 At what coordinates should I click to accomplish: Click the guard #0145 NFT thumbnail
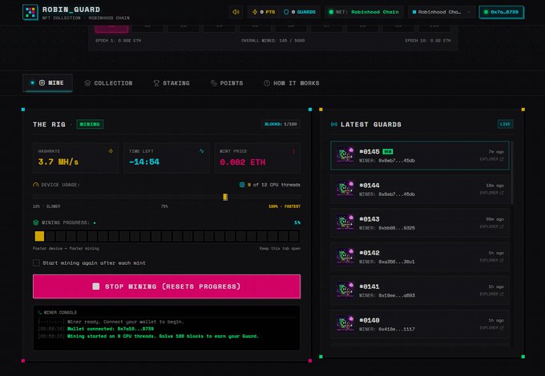[345, 155]
